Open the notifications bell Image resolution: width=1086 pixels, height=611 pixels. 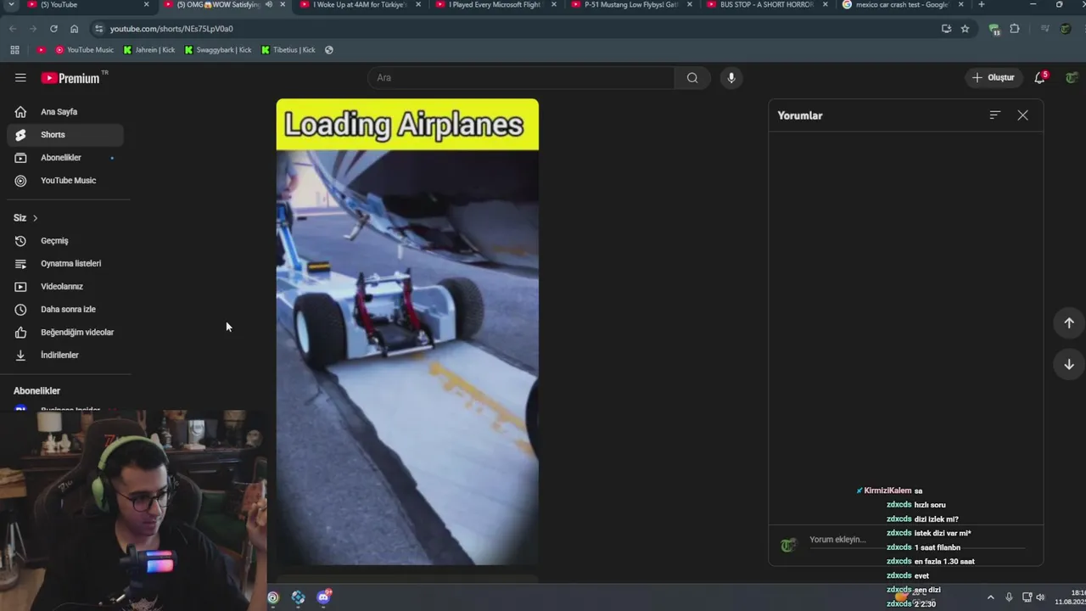tap(1040, 77)
